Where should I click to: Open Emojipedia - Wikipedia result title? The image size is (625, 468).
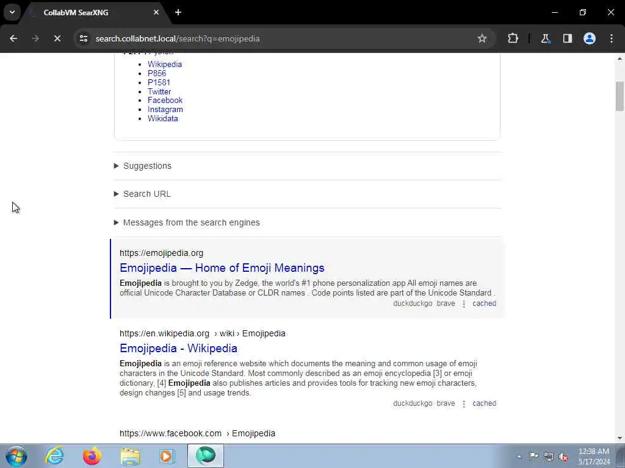[x=178, y=348]
